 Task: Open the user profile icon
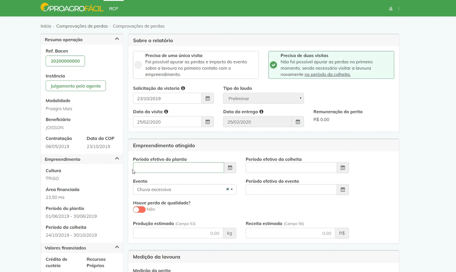point(391,9)
